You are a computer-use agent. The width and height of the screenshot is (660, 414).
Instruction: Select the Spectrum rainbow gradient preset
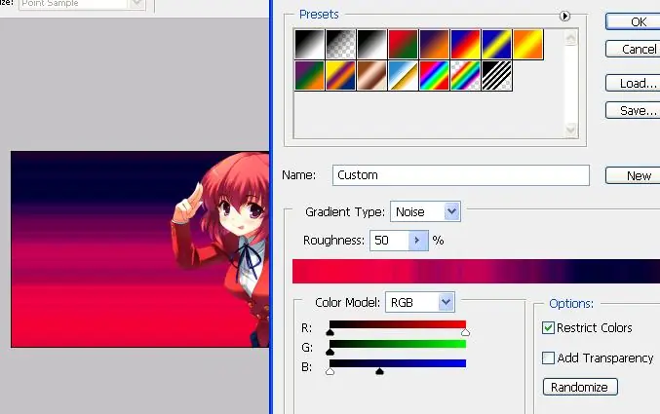434,75
